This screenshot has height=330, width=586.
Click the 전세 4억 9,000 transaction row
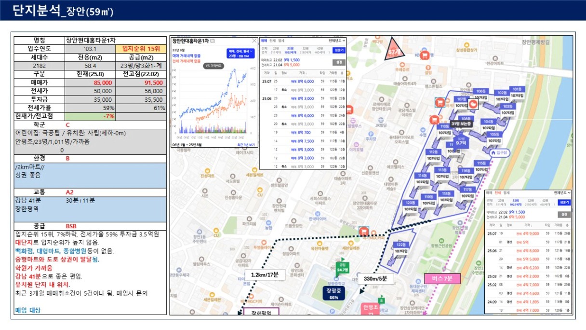click(x=529, y=234)
